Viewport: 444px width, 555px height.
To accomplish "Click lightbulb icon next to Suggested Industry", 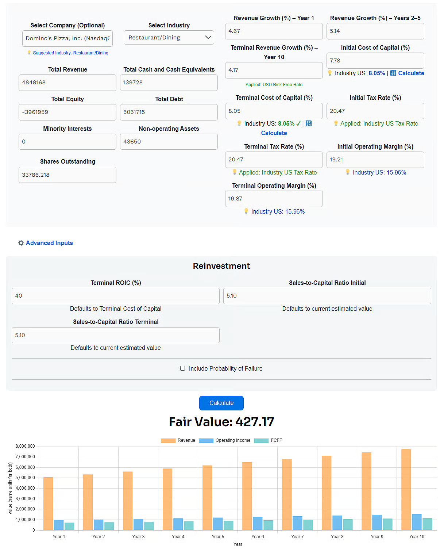I will [x=29, y=53].
